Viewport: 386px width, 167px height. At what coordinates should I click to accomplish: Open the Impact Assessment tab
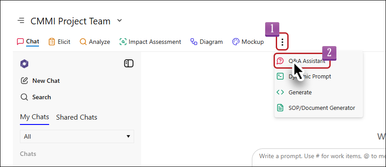coord(150,42)
